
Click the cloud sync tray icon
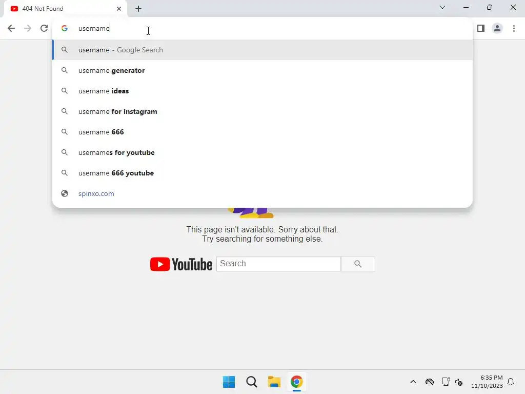430,382
